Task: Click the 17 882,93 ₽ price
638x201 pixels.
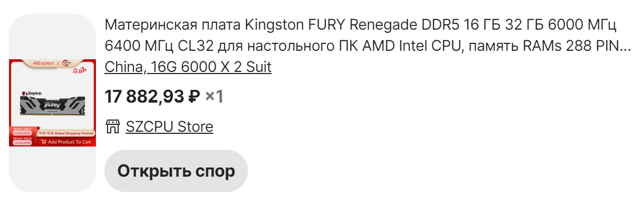Action: (x=153, y=97)
